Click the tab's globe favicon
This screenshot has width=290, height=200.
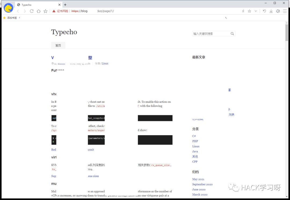pyautogui.click(x=19, y=5)
